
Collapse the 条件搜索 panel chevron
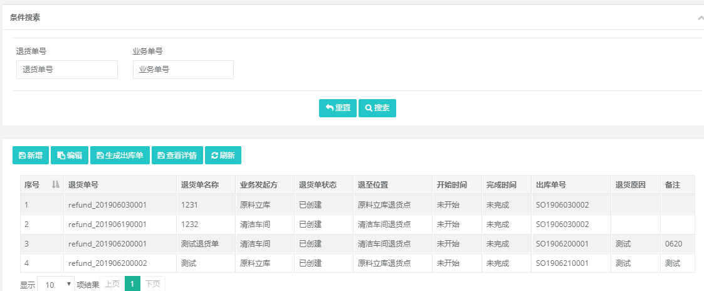tap(700, 18)
